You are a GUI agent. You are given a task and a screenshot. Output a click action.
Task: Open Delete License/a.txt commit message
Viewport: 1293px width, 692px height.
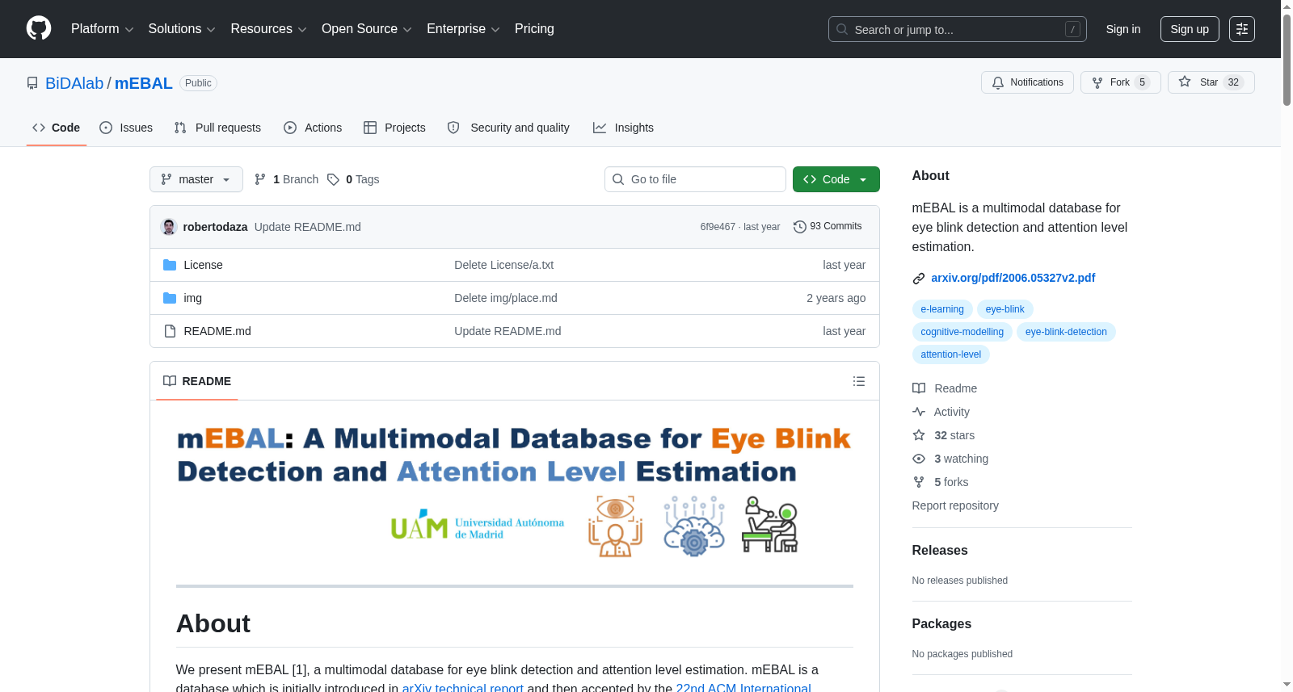tap(504, 265)
